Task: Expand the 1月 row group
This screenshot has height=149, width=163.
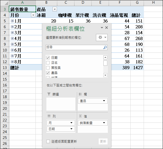Action: pyautogui.click(x=12, y=21)
